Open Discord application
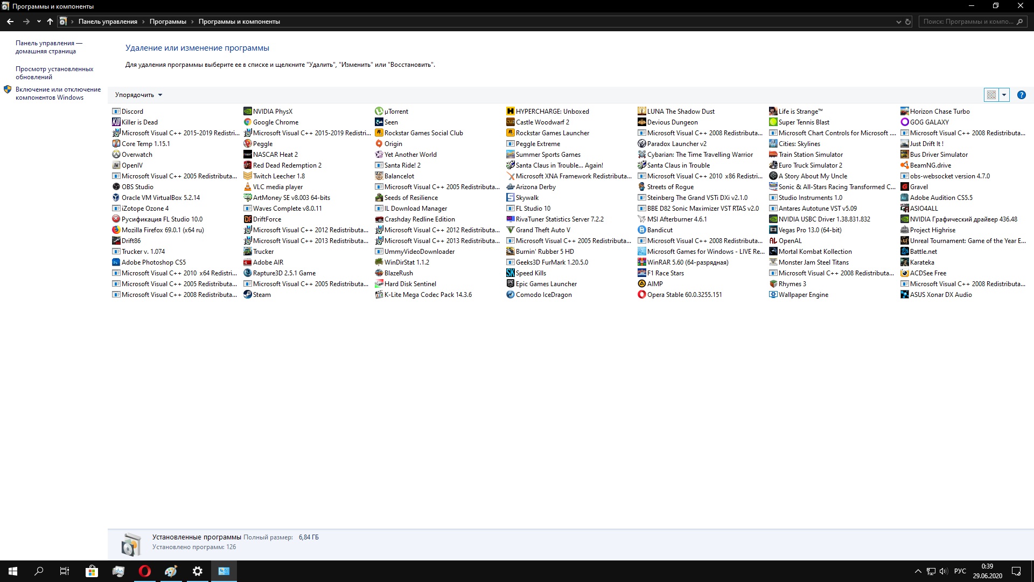 133,111
